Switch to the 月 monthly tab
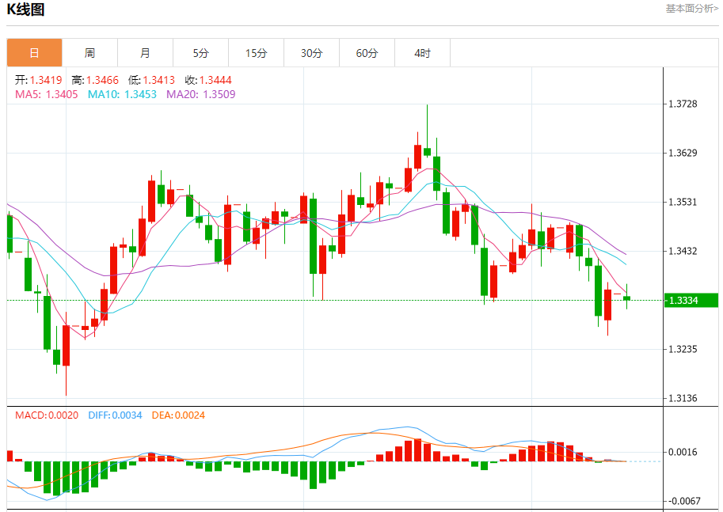This screenshot has width=723, height=512. pyautogui.click(x=145, y=53)
